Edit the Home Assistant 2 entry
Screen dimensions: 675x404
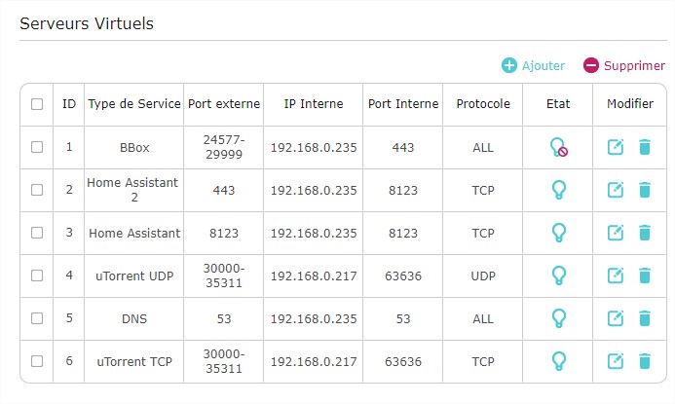click(616, 190)
